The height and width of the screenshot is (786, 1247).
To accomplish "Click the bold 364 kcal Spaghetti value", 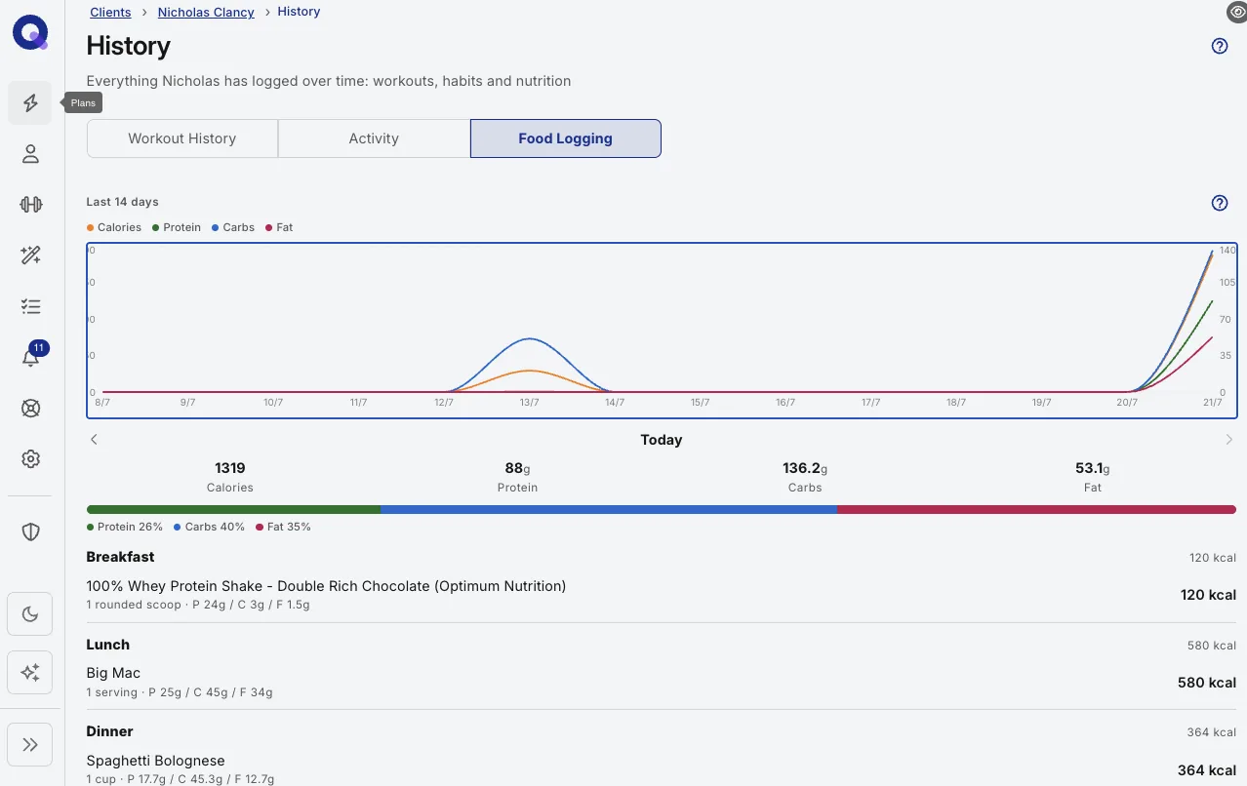I will point(1207,770).
